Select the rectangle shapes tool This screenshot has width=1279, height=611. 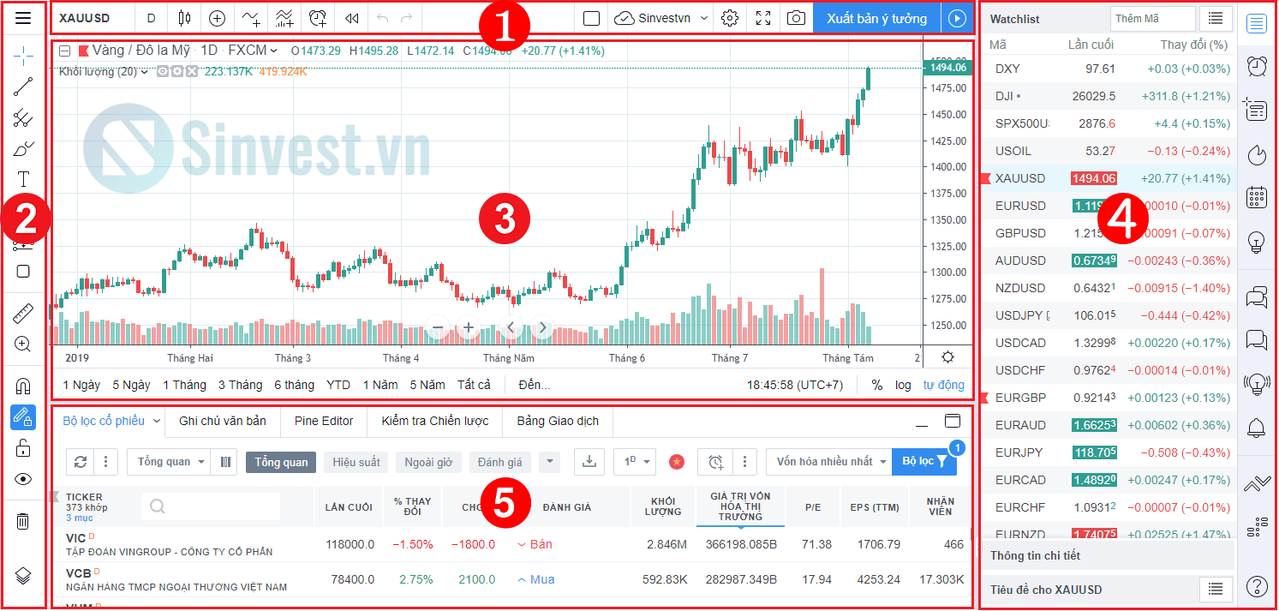coord(23,272)
